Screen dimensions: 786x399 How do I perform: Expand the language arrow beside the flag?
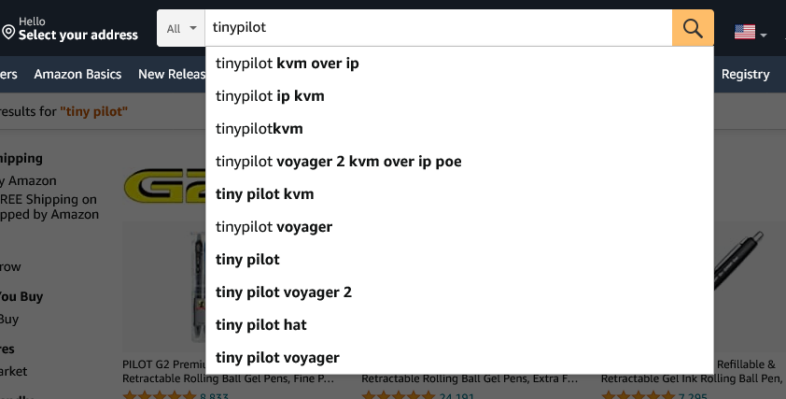[x=764, y=36]
